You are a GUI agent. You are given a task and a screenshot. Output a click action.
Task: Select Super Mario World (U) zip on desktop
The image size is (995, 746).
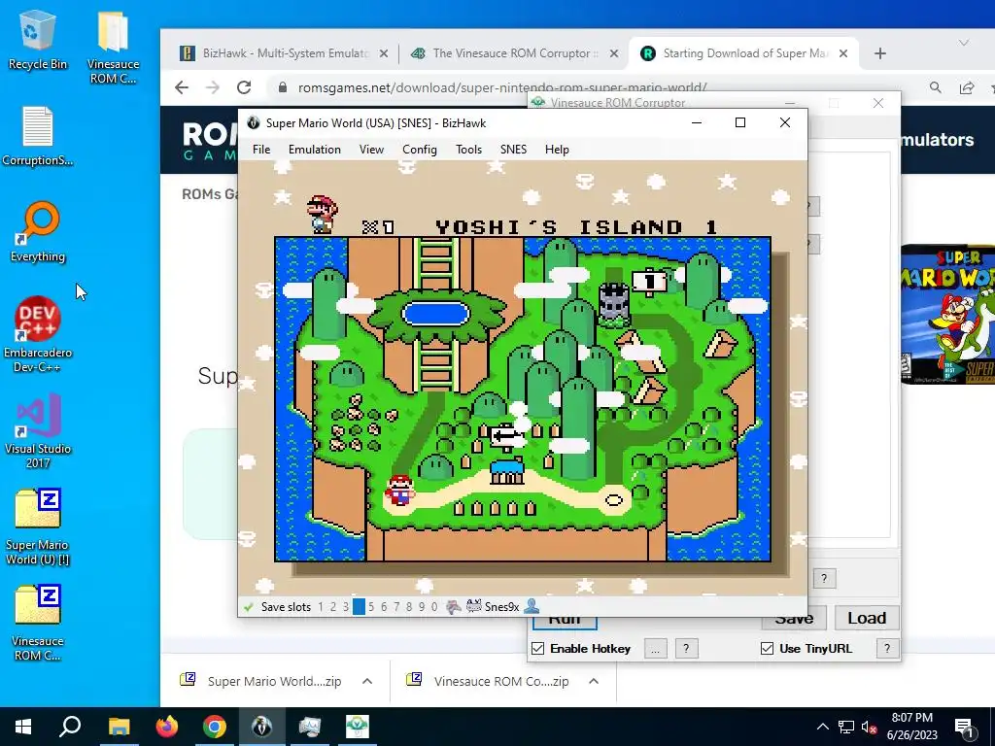tap(38, 526)
